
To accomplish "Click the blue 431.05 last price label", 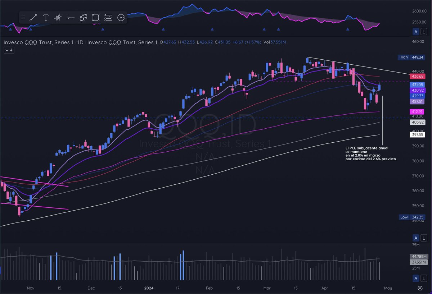I will point(418,84).
